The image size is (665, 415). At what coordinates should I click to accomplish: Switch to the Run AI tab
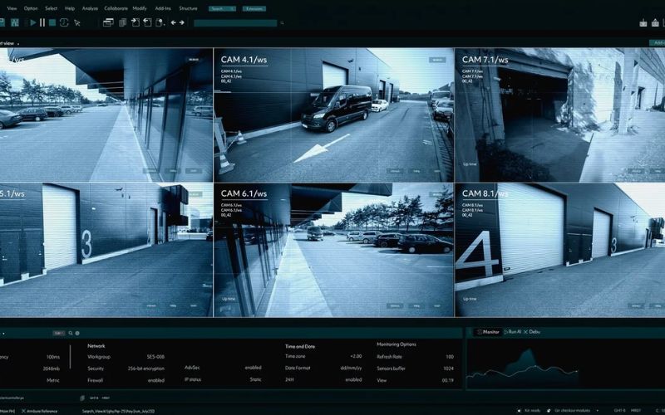pyautogui.click(x=514, y=332)
